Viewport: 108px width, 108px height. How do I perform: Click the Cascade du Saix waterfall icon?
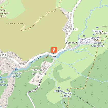tap(16, 69)
